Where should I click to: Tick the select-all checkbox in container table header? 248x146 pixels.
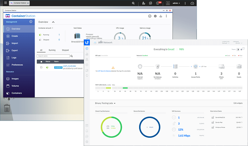coord(41,62)
